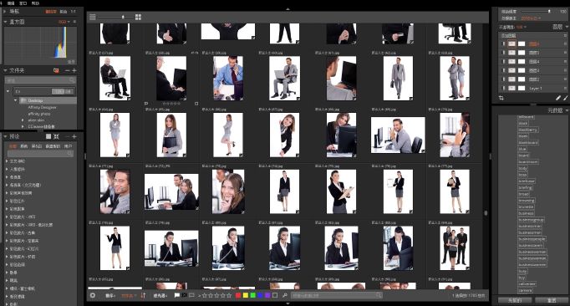Image resolution: width=570 pixels, height=306 pixels.
Task: Switch to small grid thumbnail view
Action: tap(92, 17)
